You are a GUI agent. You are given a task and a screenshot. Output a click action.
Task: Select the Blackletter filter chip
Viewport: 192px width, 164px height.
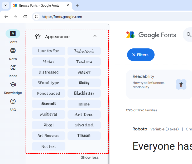click(x=84, y=93)
